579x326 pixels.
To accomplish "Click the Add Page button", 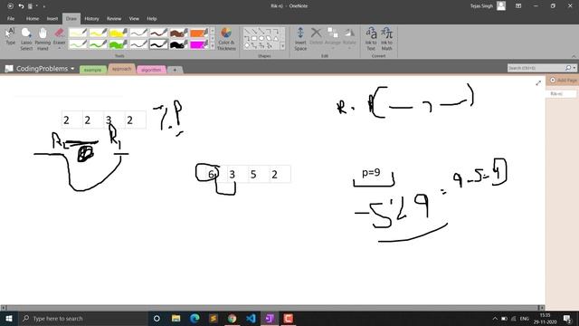I will pos(563,81).
